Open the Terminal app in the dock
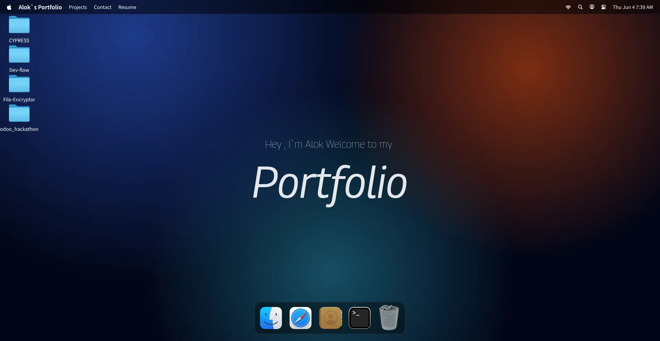 pos(360,318)
